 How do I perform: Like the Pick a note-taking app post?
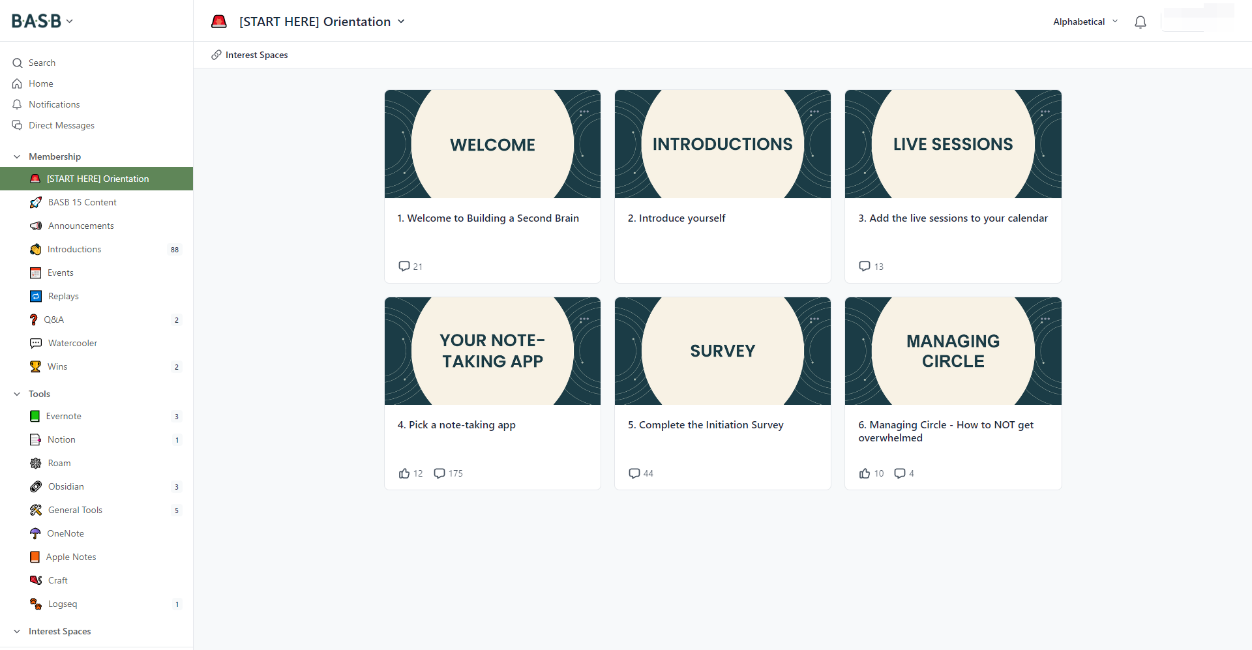point(404,473)
